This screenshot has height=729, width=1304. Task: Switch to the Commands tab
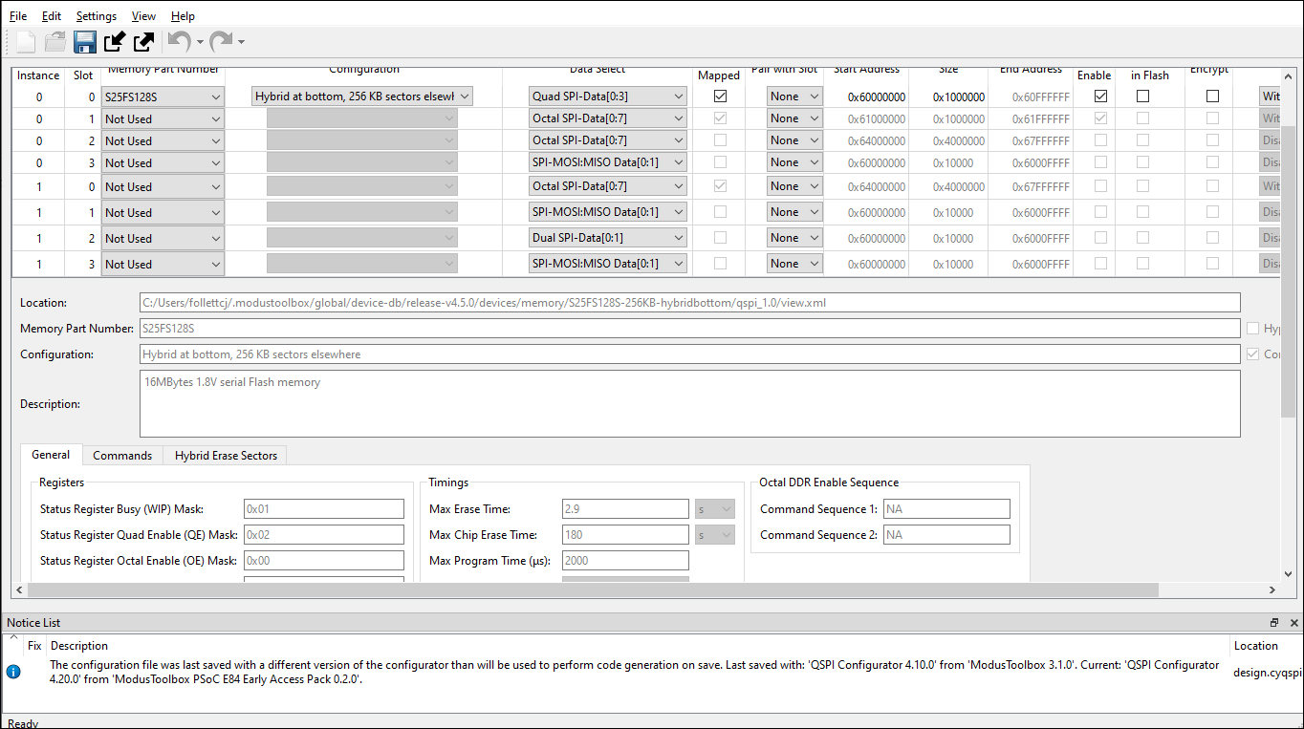122,456
